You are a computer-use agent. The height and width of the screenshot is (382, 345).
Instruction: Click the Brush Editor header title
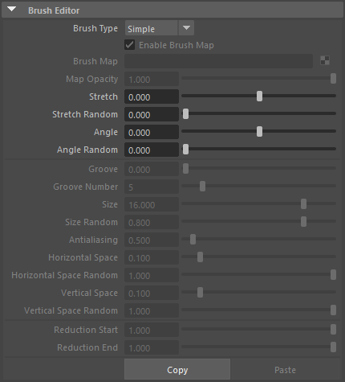point(54,10)
